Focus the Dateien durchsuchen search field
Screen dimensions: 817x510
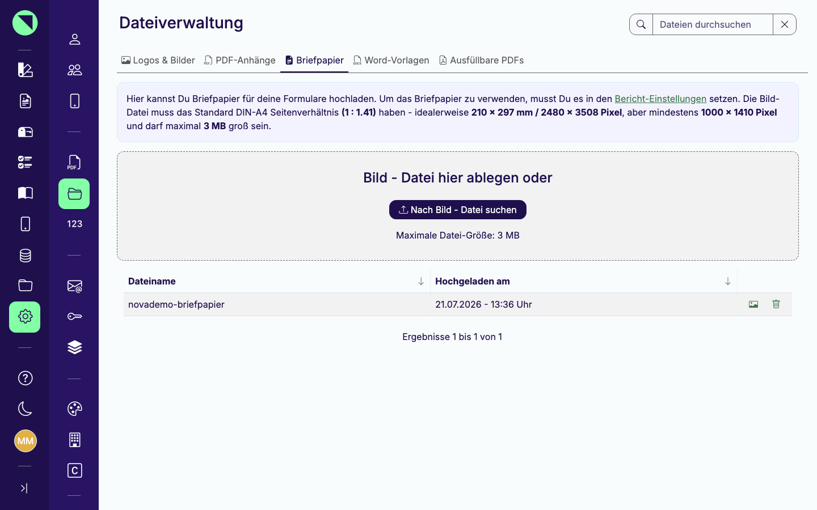pos(713,24)
